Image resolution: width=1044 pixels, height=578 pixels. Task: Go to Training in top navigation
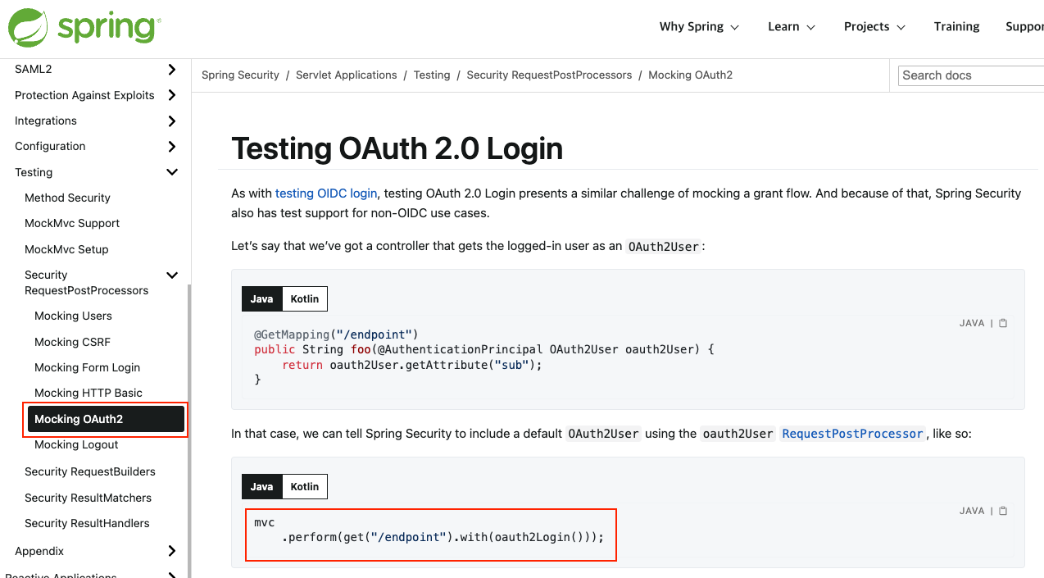956,26
